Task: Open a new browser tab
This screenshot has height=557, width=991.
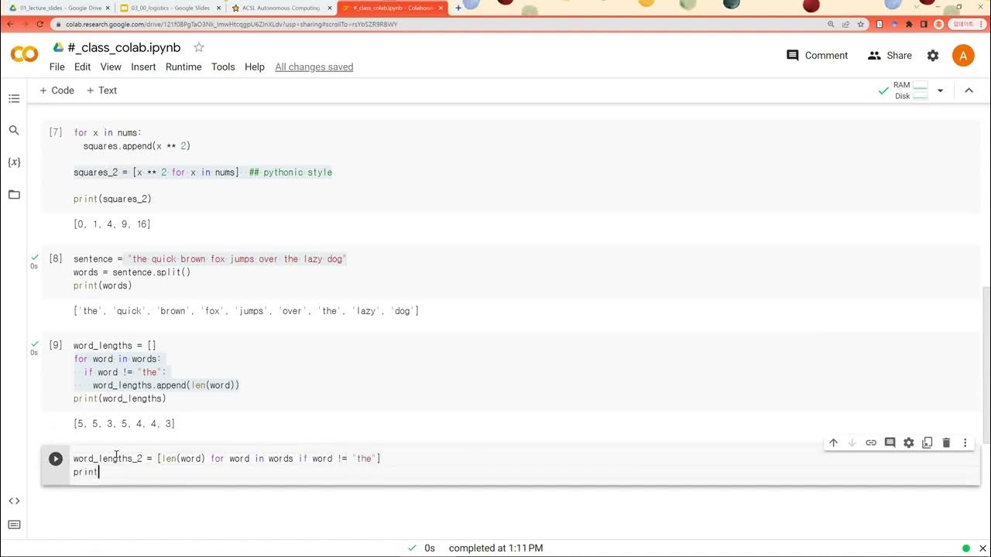Action: tap(458, 8)
